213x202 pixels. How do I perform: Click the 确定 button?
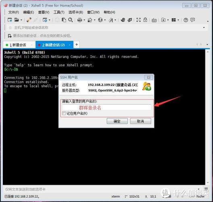[117, 121]
